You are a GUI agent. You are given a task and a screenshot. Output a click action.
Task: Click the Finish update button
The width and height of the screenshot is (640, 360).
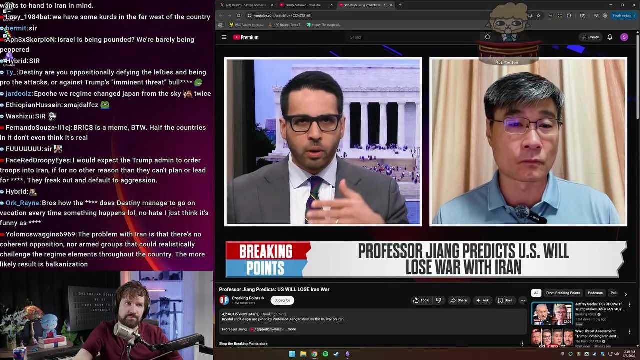624,15
